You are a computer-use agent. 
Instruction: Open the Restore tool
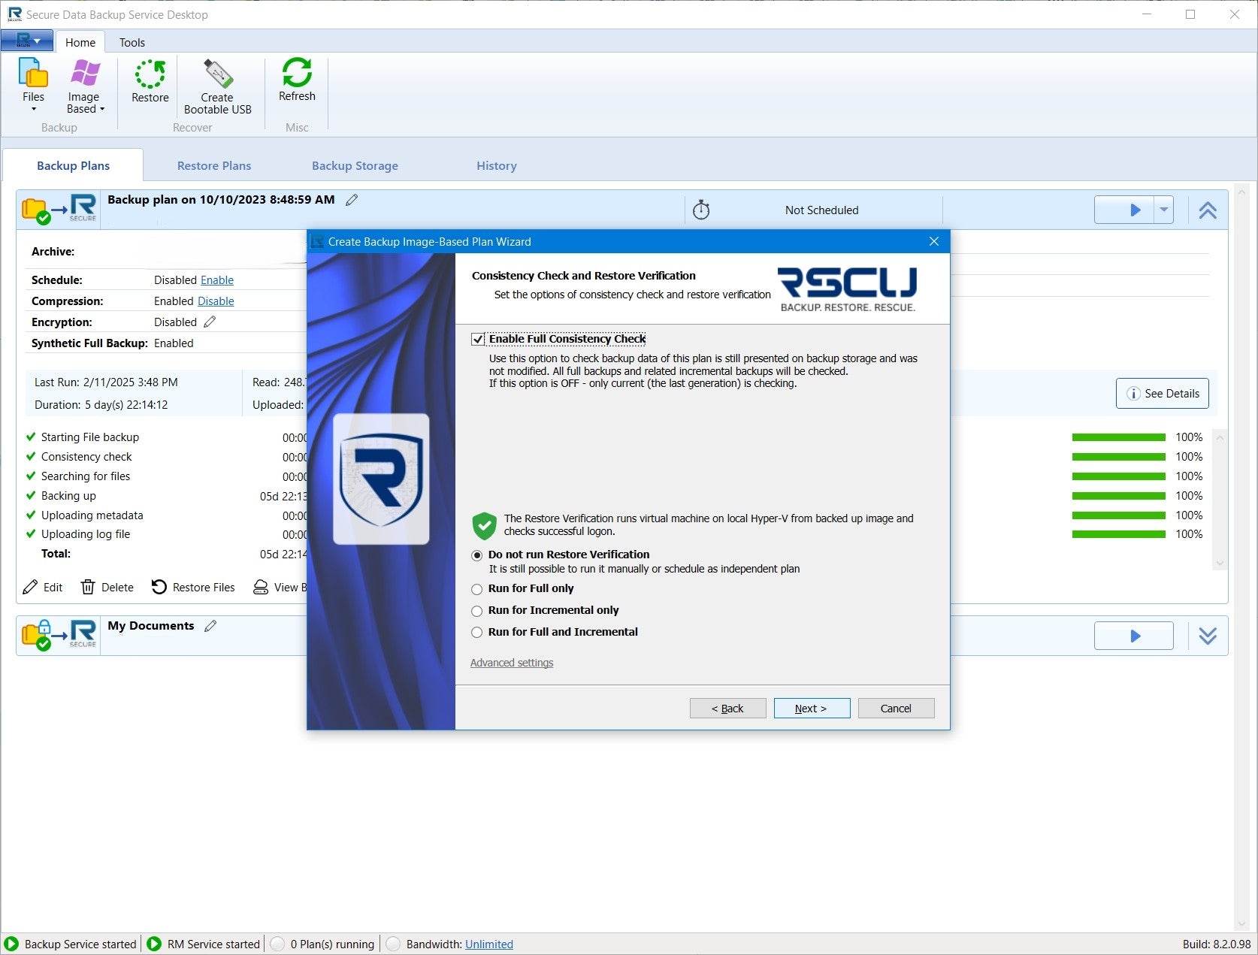pyautogui.click(x=150, y=83)
